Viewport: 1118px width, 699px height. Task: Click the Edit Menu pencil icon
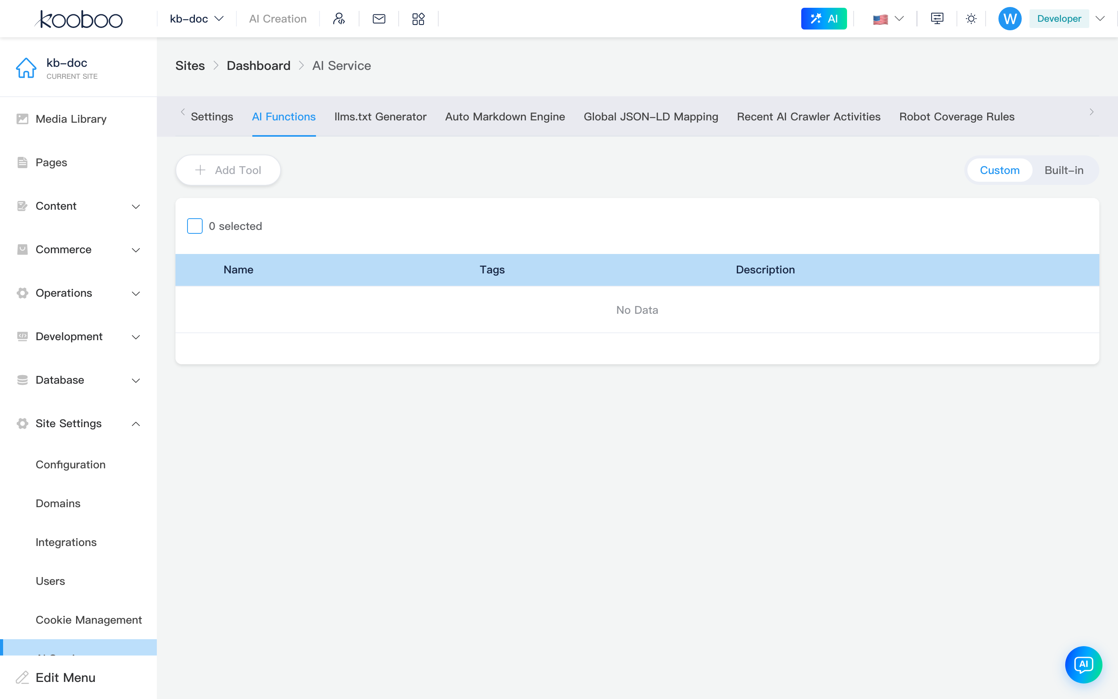click(x=22, y=677)
